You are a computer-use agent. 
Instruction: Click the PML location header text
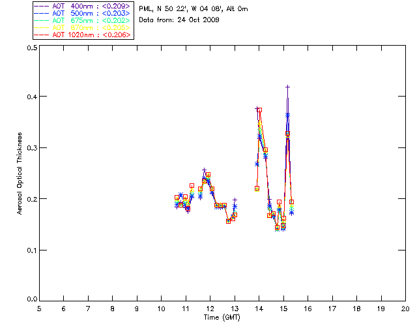click(194, 9)
